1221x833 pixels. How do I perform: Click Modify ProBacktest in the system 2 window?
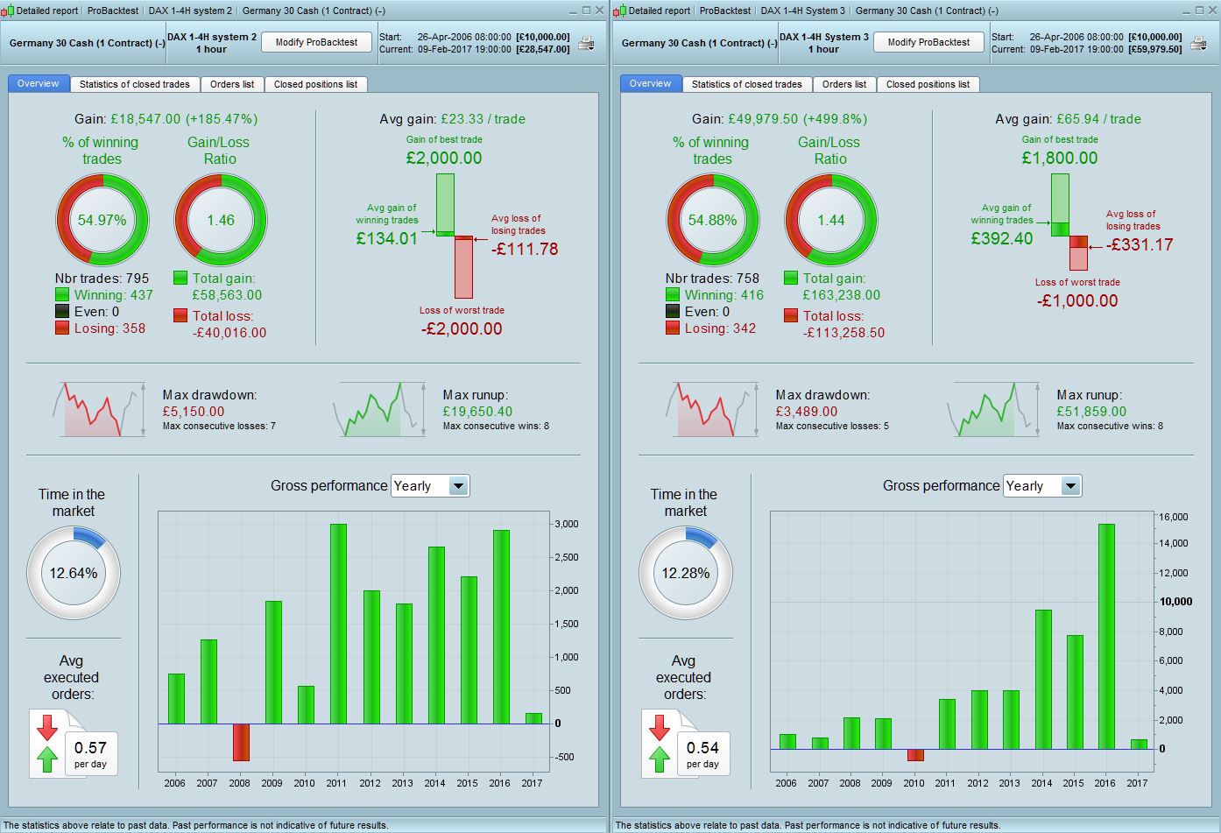[x=316, y=42]
